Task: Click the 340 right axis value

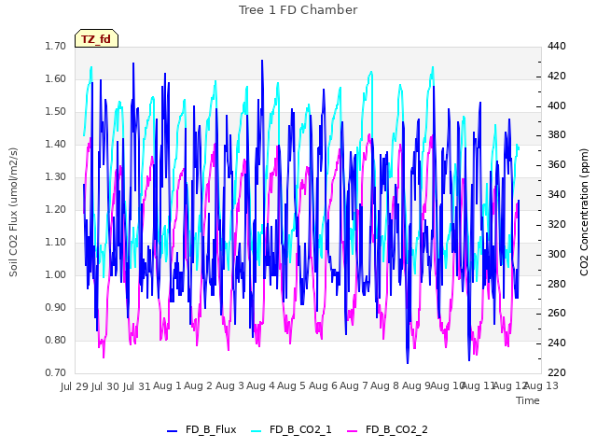Action: coord(557,194)
